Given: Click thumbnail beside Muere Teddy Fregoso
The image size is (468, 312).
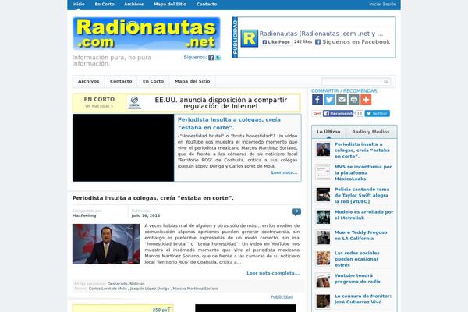Looking at the screenshot, I should (x=323, y=238).
